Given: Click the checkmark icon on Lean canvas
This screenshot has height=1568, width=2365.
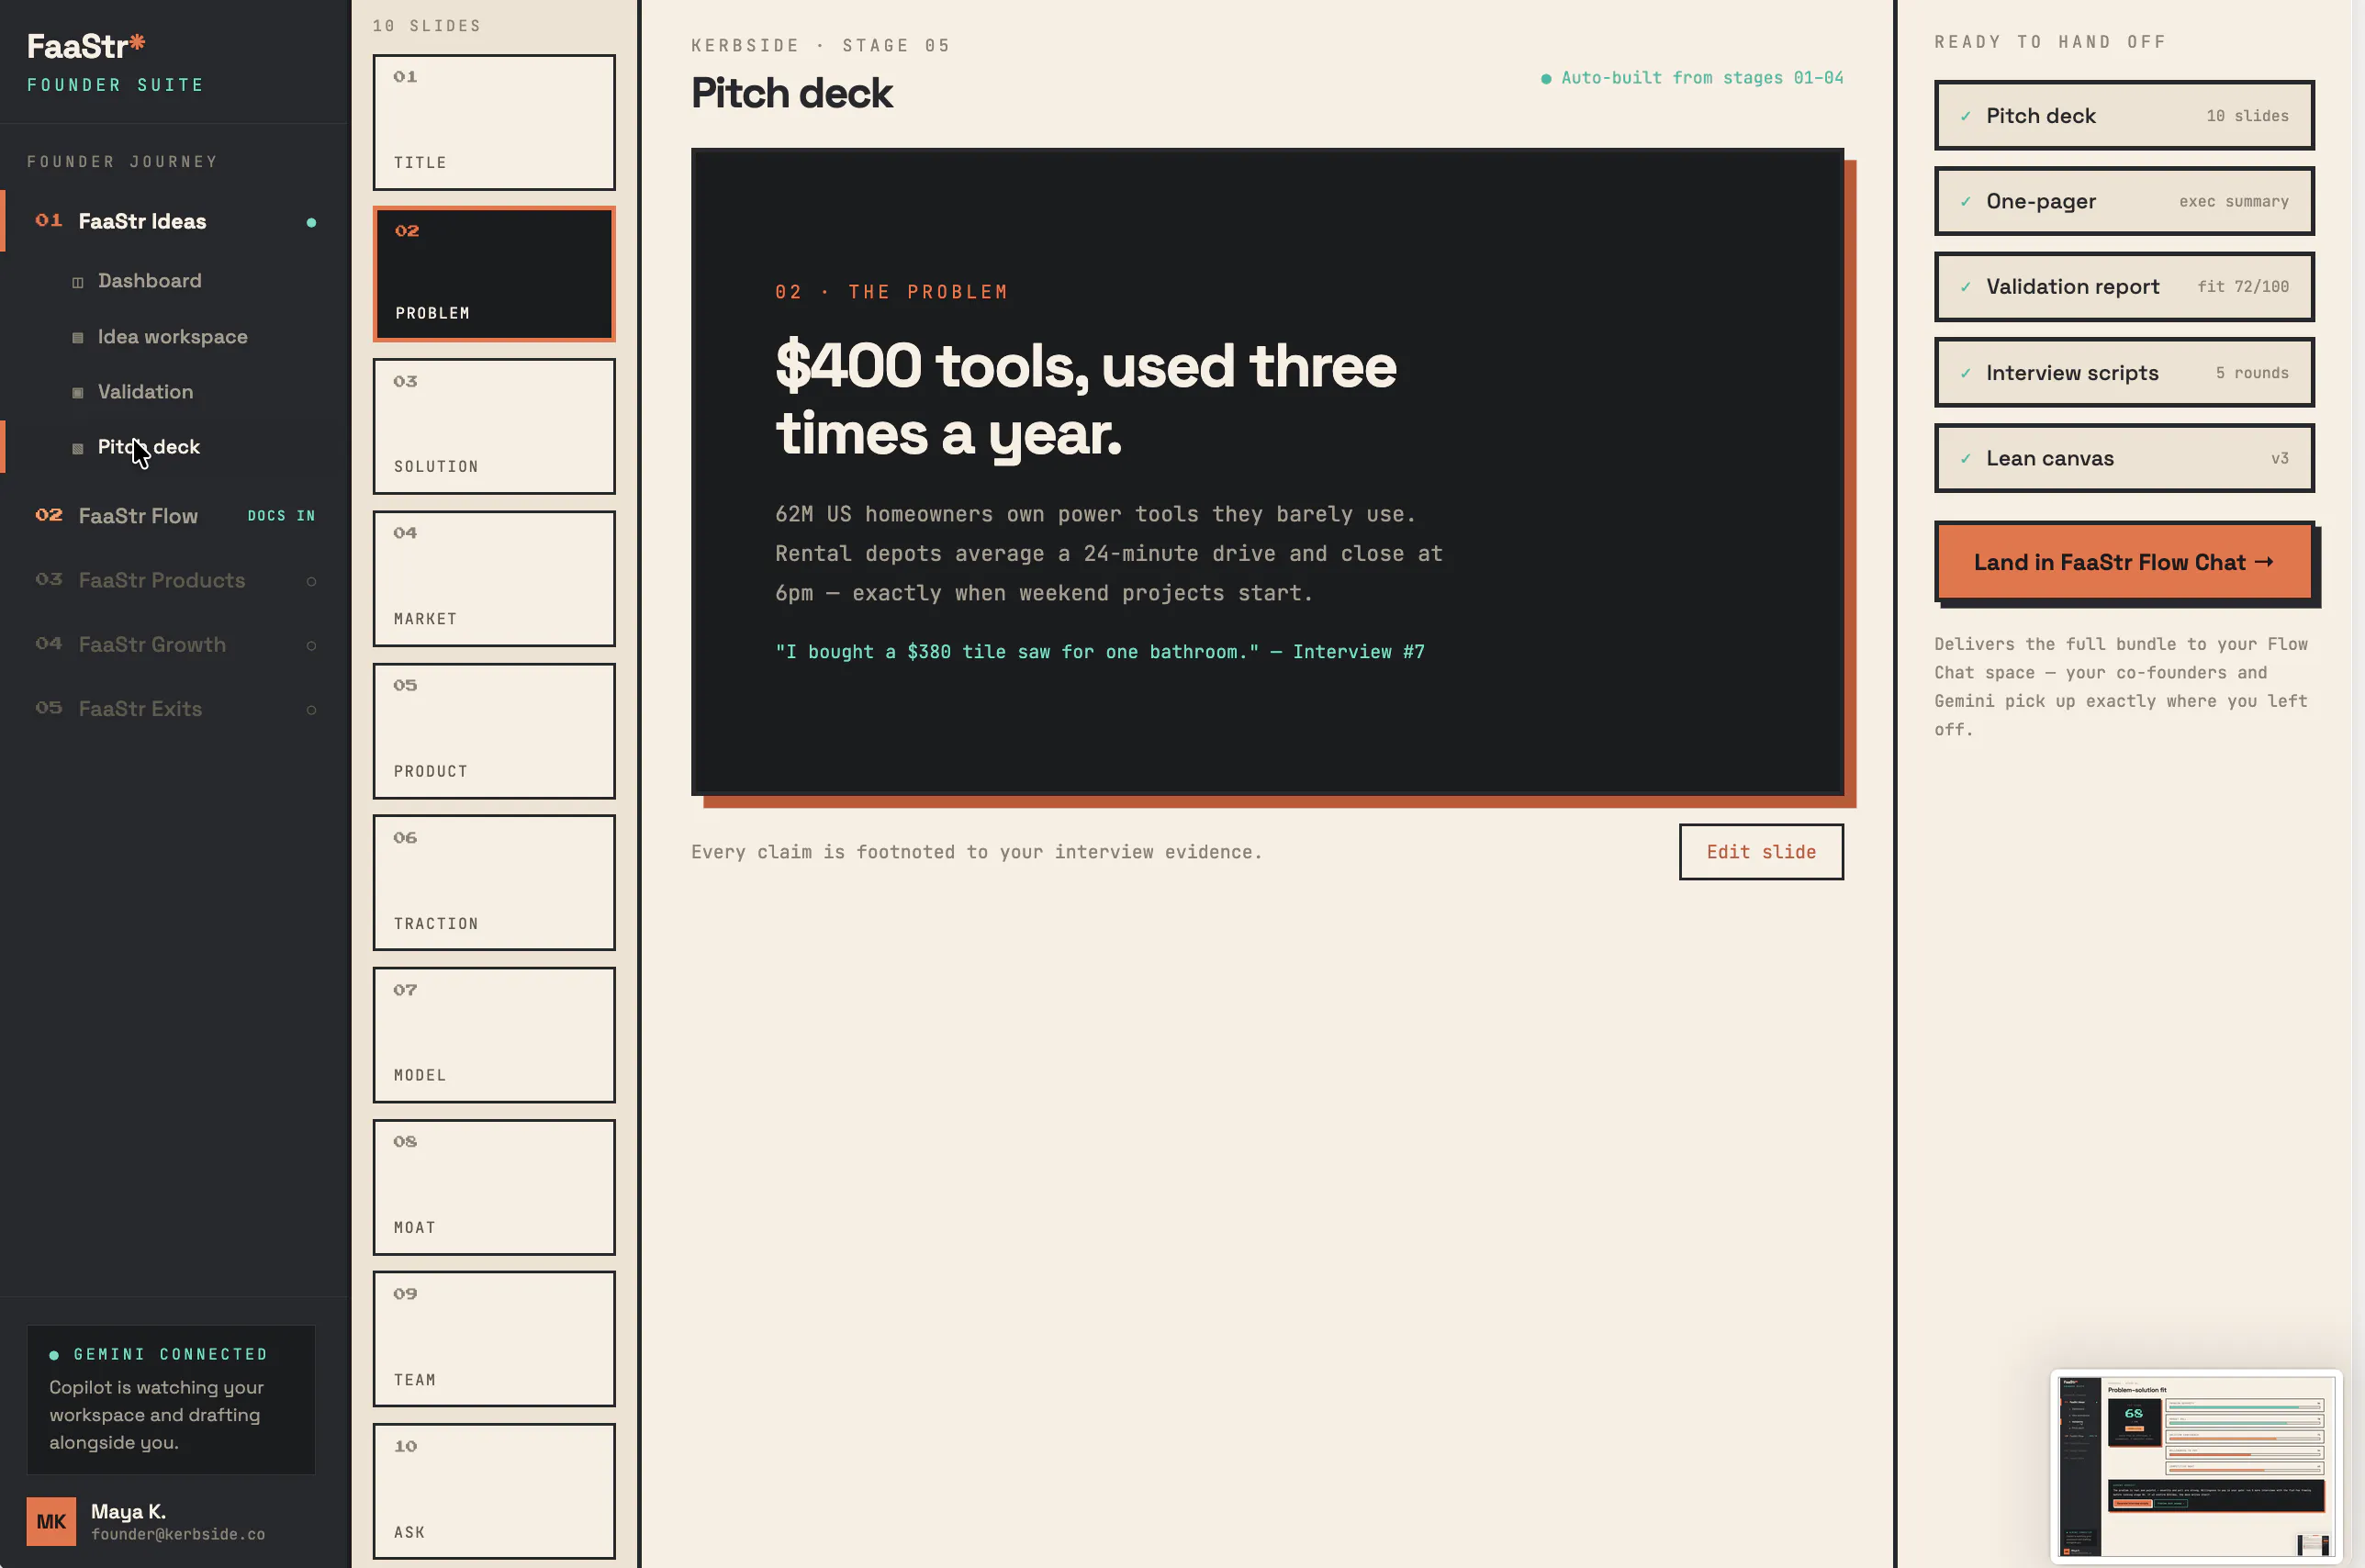Looking at the screenshot, I should [x=1966, y=458].
